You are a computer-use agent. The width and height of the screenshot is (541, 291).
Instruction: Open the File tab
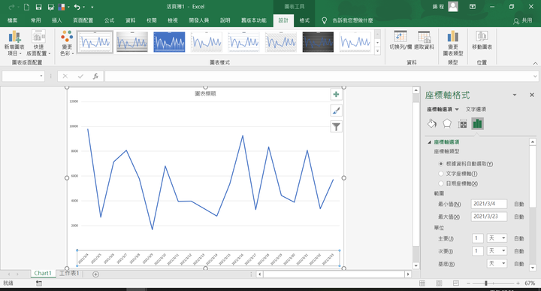13,20
